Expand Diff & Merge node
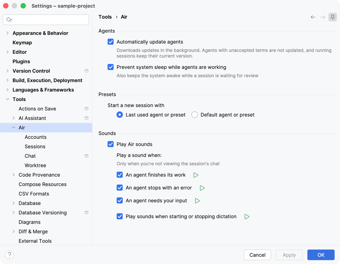Viewport: 340px width, 264px height. click(14, 231)
